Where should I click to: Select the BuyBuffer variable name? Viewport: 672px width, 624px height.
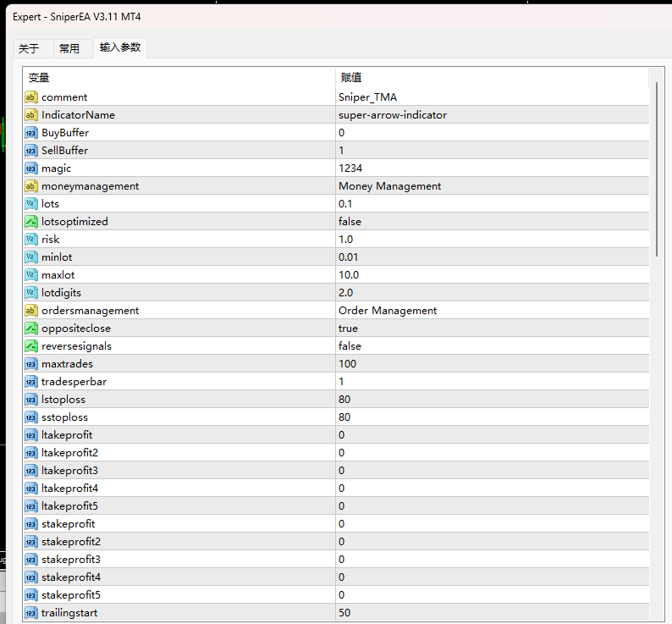pyautogui.click(x=65, y=133)
